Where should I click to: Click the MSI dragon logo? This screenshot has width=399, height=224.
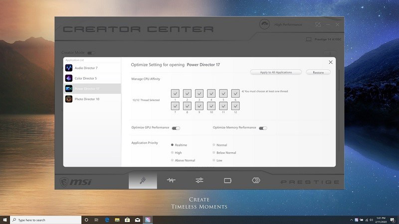click(64, 182)
